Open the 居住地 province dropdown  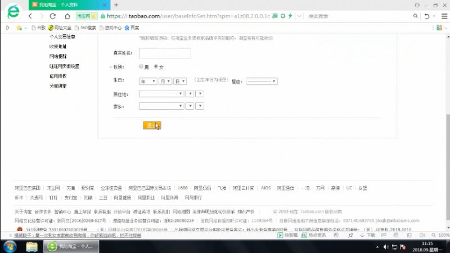[161, 94]
